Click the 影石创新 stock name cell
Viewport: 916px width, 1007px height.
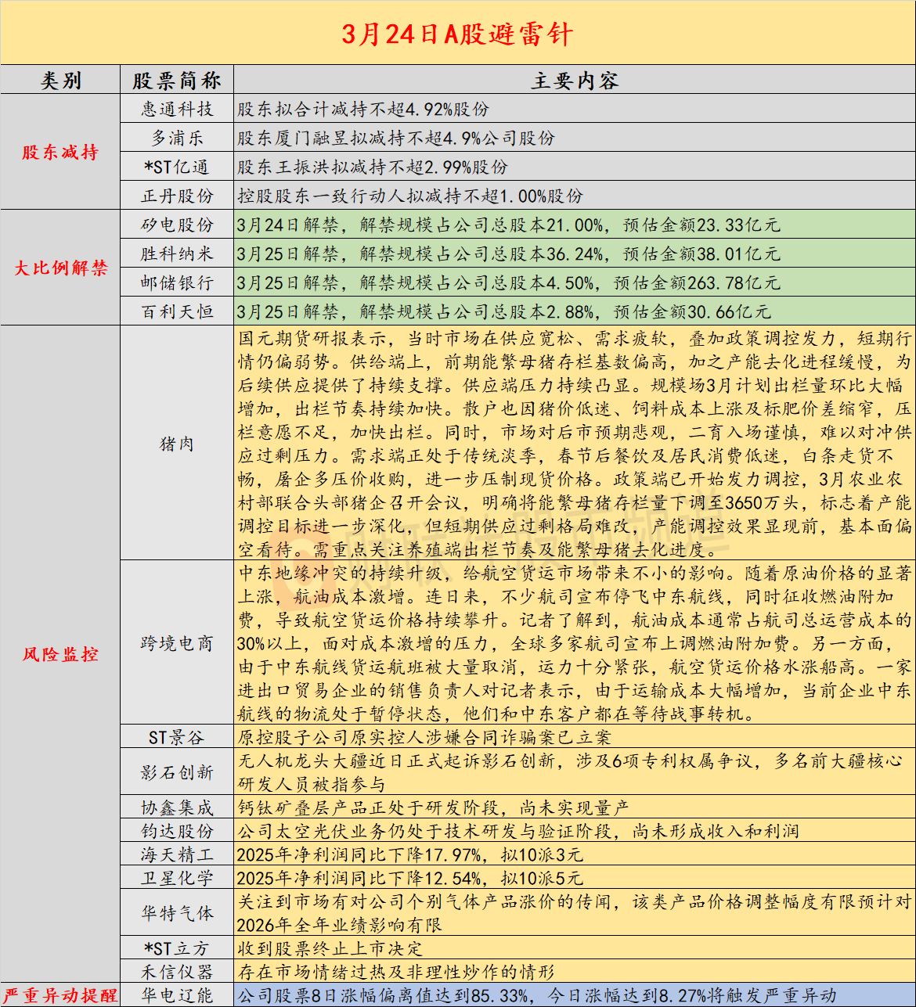(x=177, y=772)
